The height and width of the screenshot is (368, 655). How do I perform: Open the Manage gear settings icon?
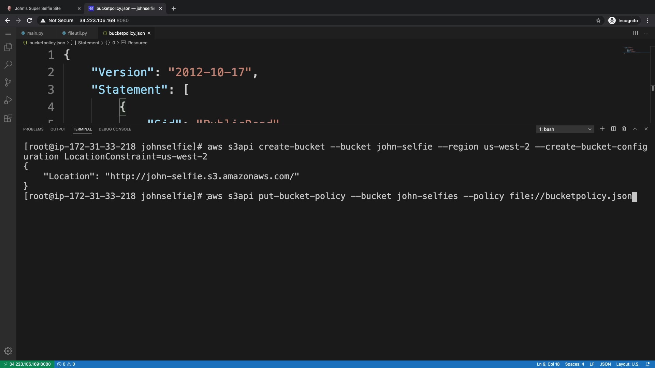click(x=8, y=351)
